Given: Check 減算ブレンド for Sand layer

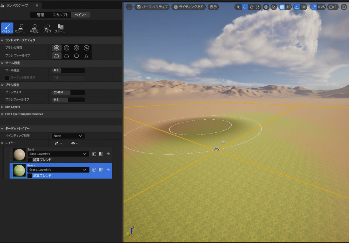Looking at the screenshot, I should (x=30, y=160).
